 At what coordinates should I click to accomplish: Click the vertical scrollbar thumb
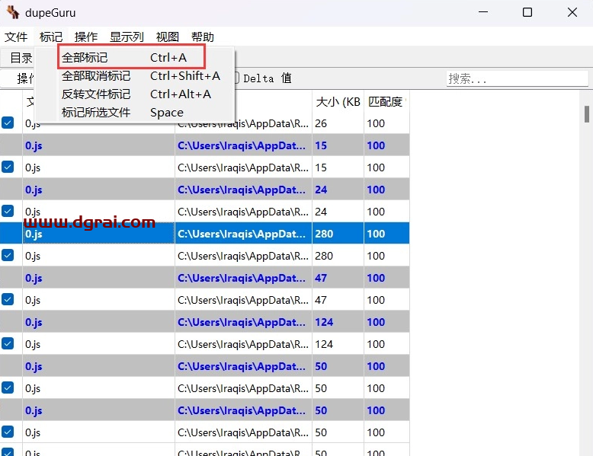(x=587, y=114)
